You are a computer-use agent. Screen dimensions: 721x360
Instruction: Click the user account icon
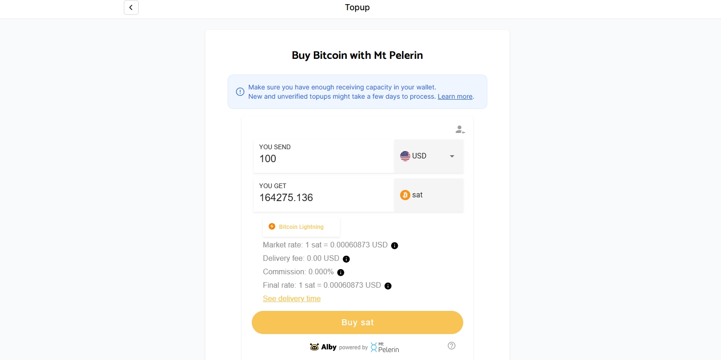(459, 130)
